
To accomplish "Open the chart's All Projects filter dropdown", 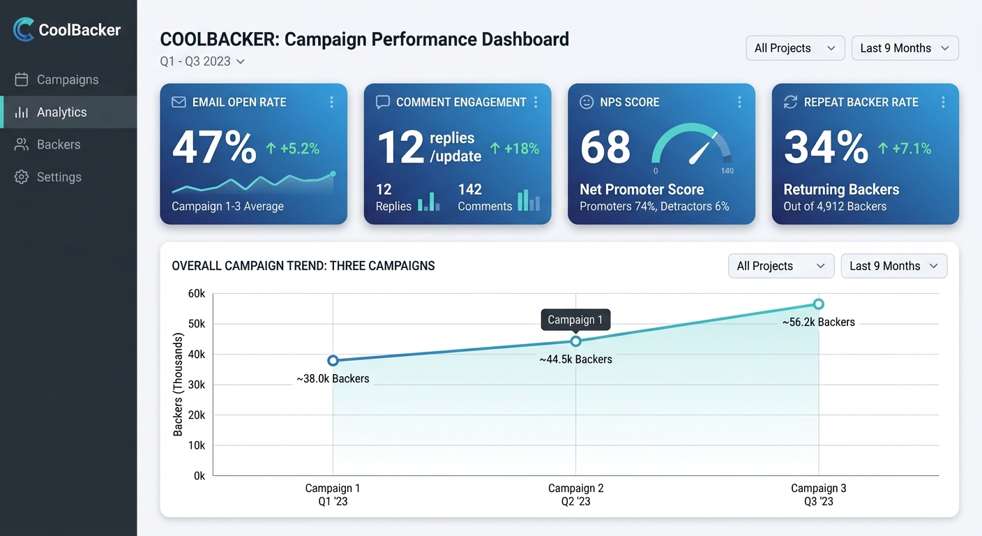I will 781,266.
